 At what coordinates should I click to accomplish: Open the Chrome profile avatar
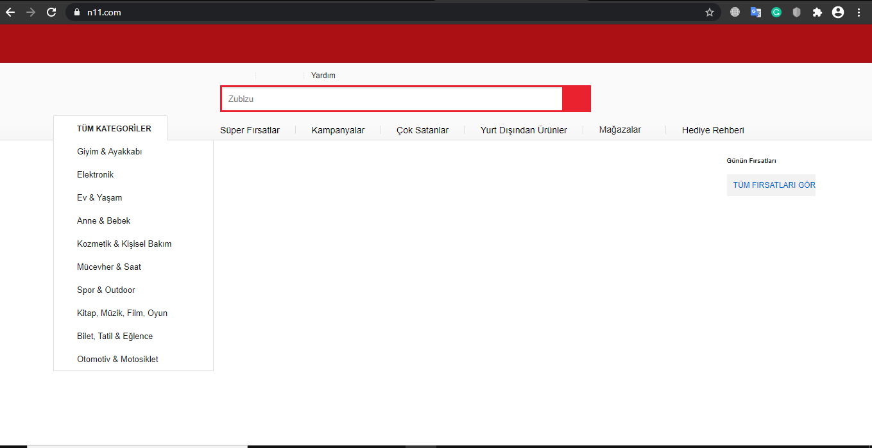click(x=838, y=12)
